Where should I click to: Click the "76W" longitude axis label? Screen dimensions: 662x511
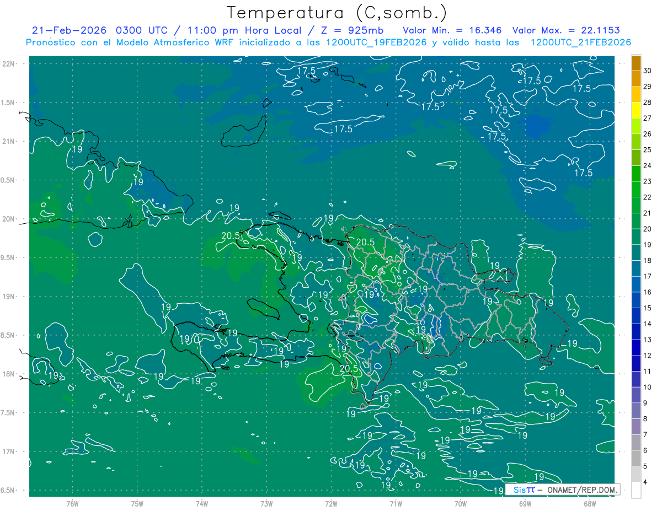[72, 504]
